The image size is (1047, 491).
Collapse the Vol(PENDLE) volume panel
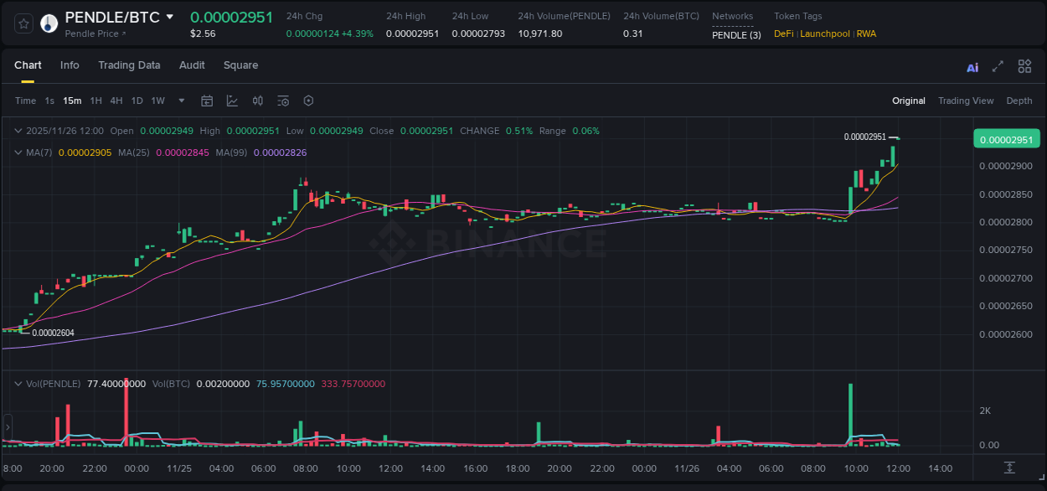[17, 384]
